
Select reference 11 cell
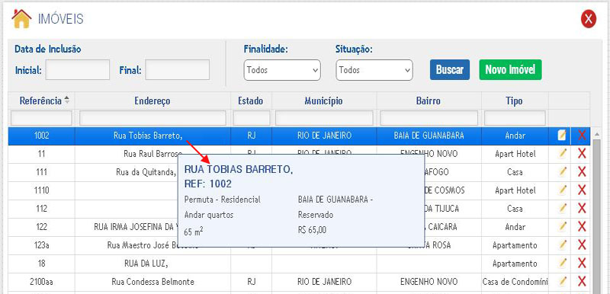coord(41,154)
